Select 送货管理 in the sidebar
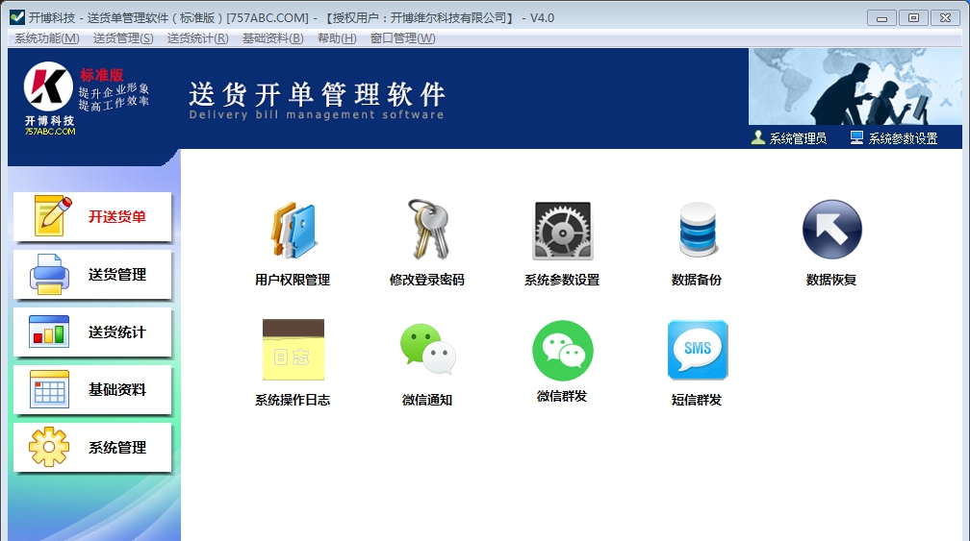The image size is (970, 541). pyautogui.click(x=92, y=274)
